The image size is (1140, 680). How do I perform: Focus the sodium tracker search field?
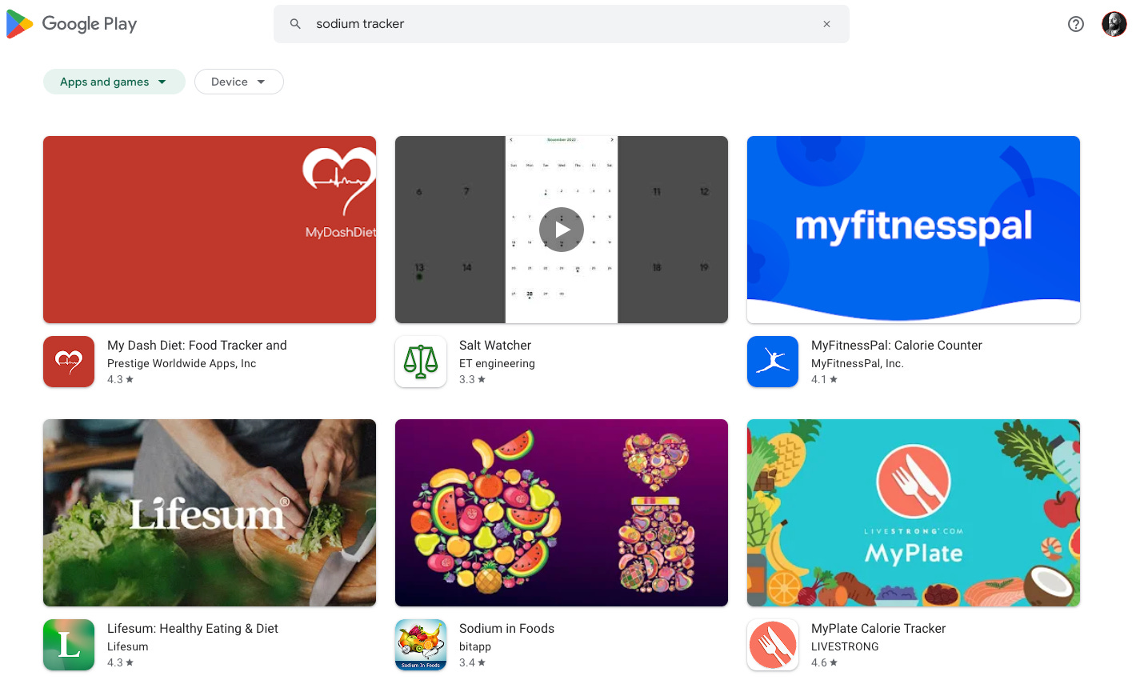pyautogui.click(x=562, y=24)
